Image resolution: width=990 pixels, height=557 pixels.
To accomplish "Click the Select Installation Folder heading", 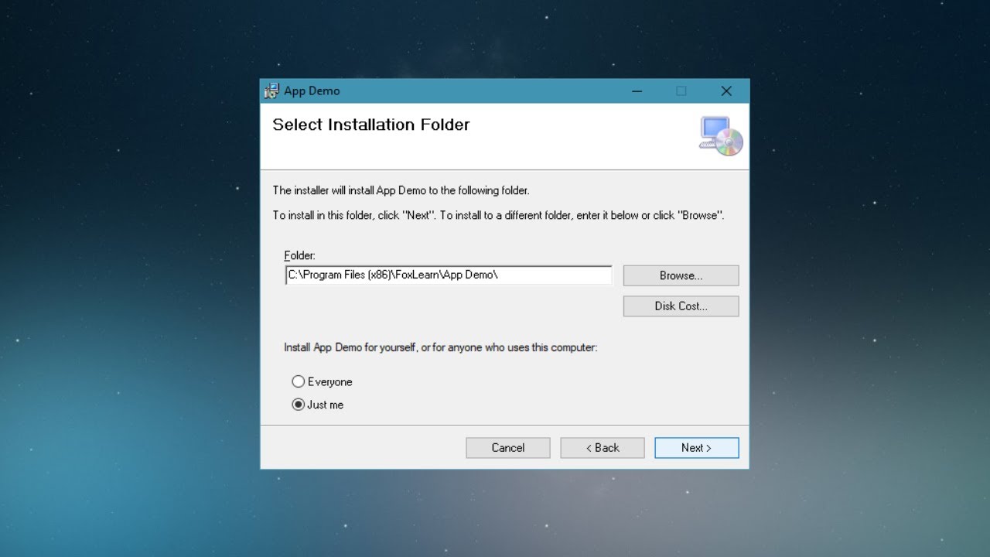I will (x=371, y=125).
